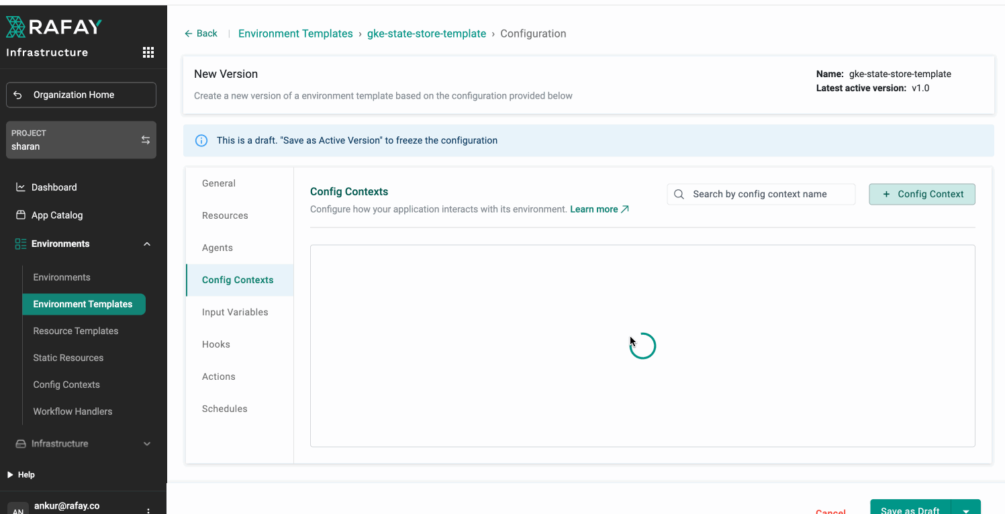Image resolution: width=1005 pixels, height=514 pixels.
Task: Select the Hooks tab
Action: point(216,344)
